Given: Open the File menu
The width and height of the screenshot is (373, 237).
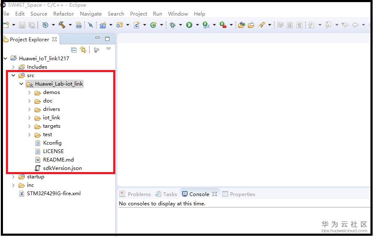Looking at the screenshot, I should coord(6,14).
